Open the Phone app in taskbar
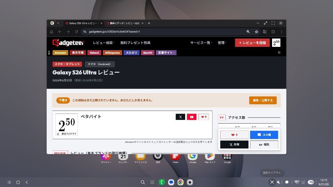This screenshot has width=333, height=187. (162, 182)
